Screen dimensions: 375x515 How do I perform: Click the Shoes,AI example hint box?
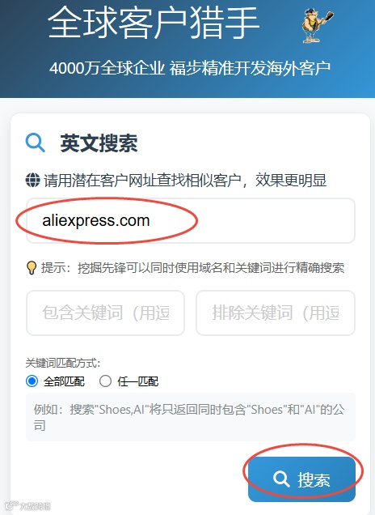pyautogui.click(x=191, y=417)
